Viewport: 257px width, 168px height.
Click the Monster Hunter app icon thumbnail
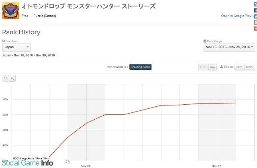click(x=10, y=10)
